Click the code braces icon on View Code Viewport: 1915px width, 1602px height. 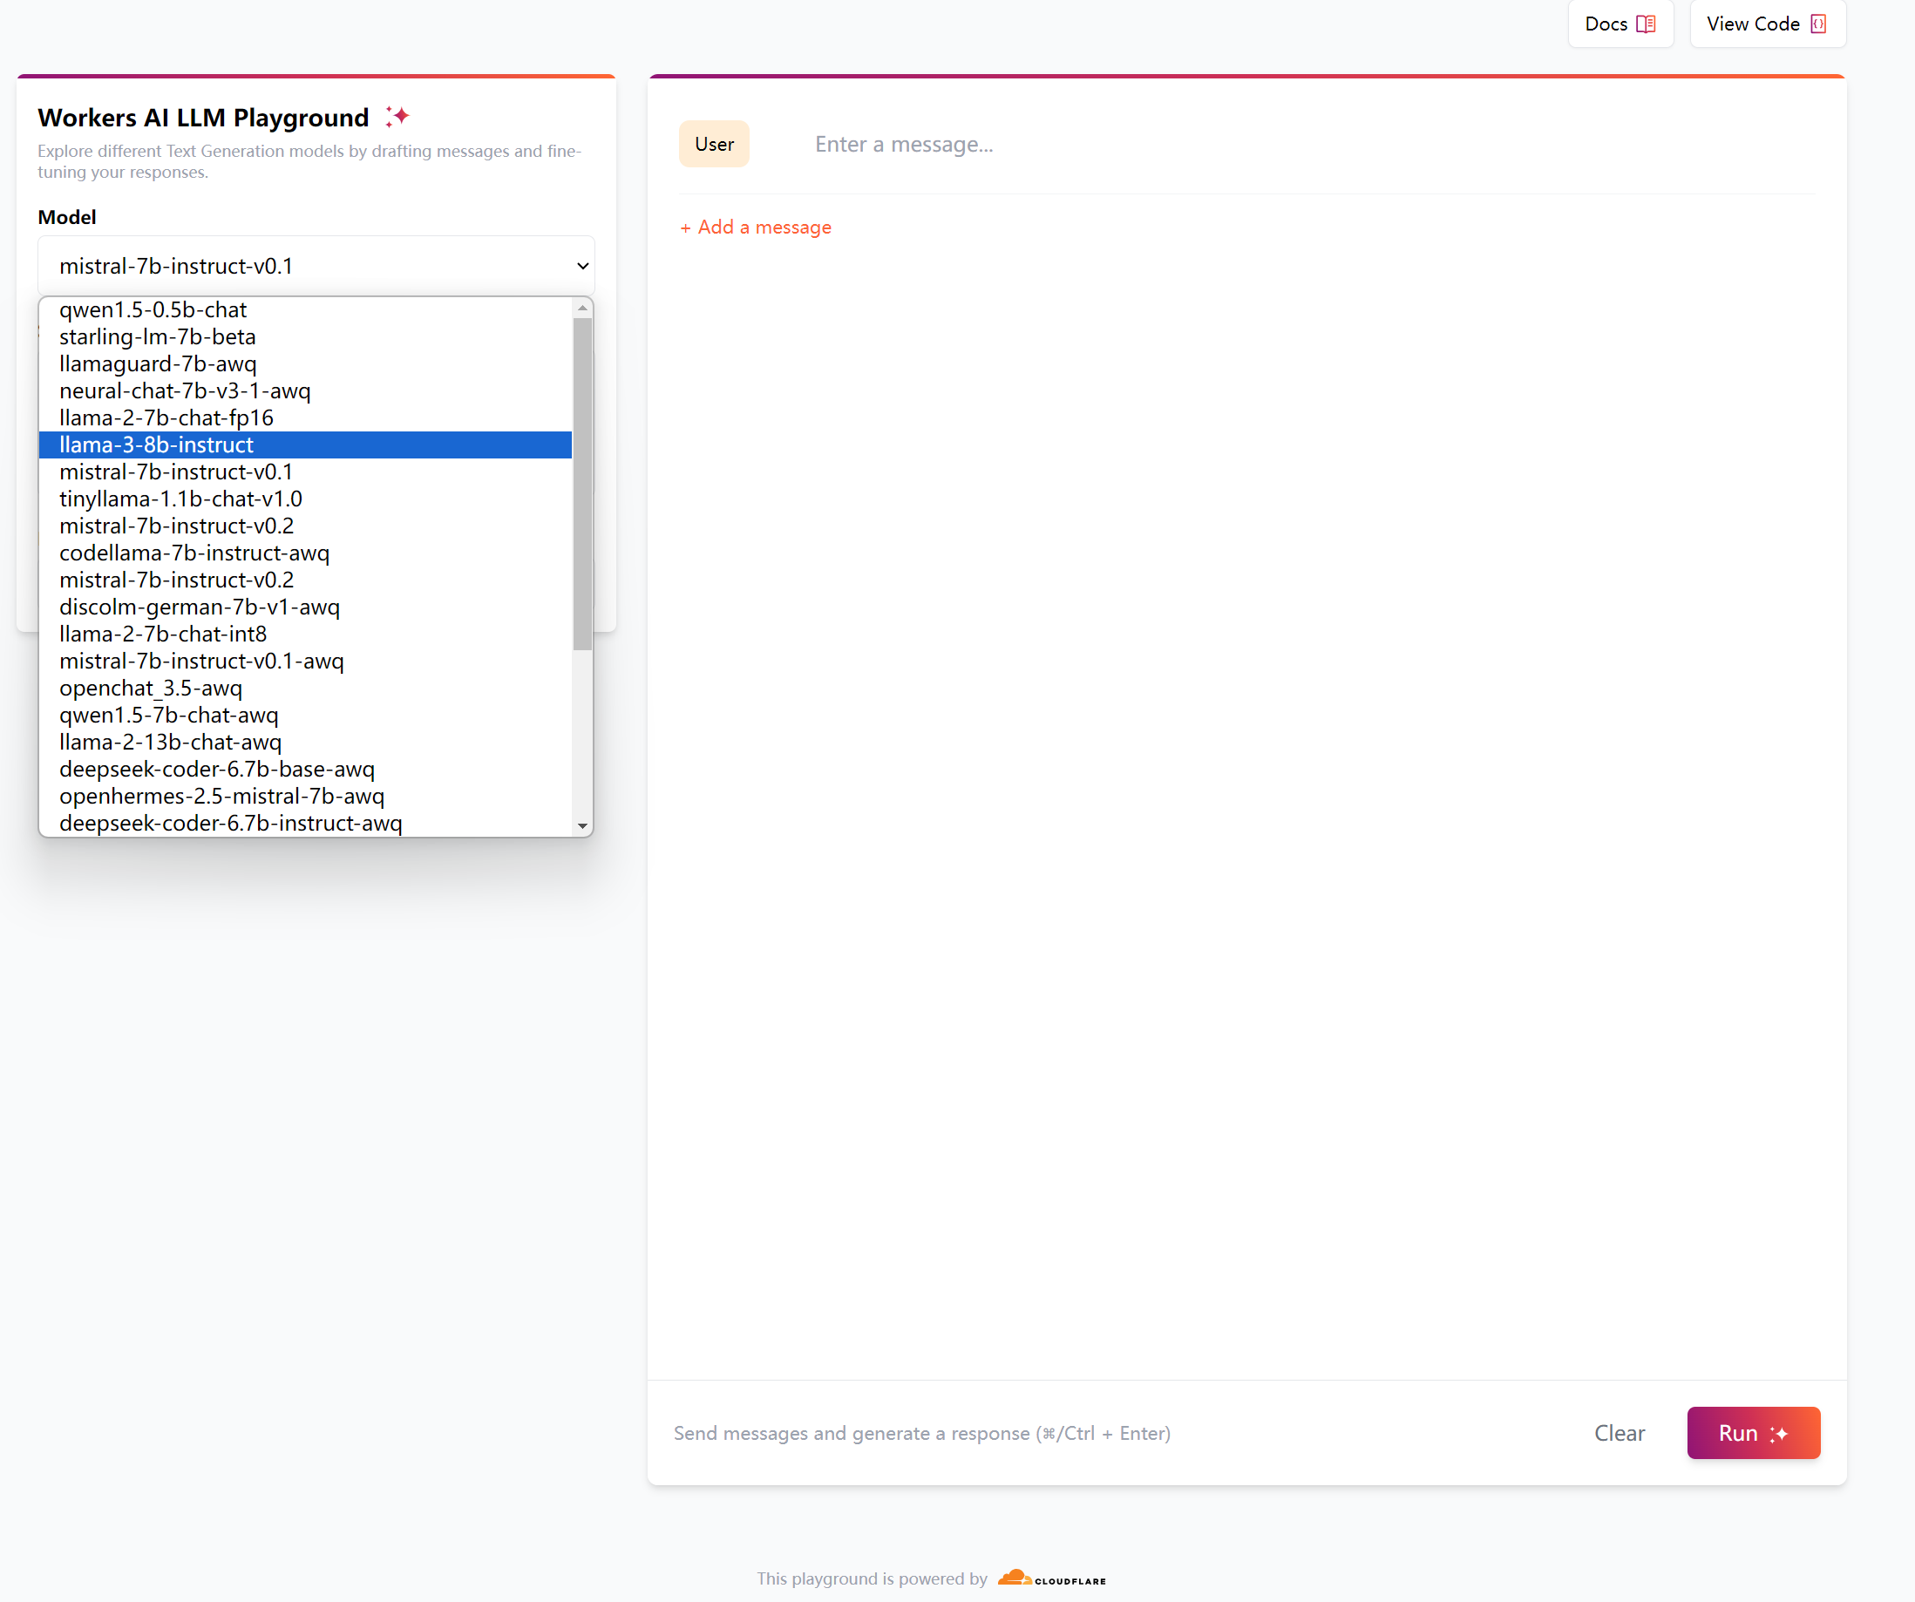1818,24
